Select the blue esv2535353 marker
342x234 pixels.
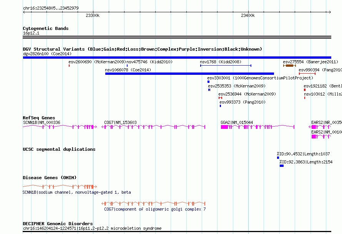tap(209, 90)
